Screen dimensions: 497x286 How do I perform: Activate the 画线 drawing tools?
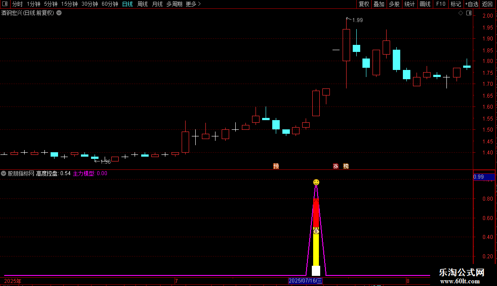(x=425, y=4)
